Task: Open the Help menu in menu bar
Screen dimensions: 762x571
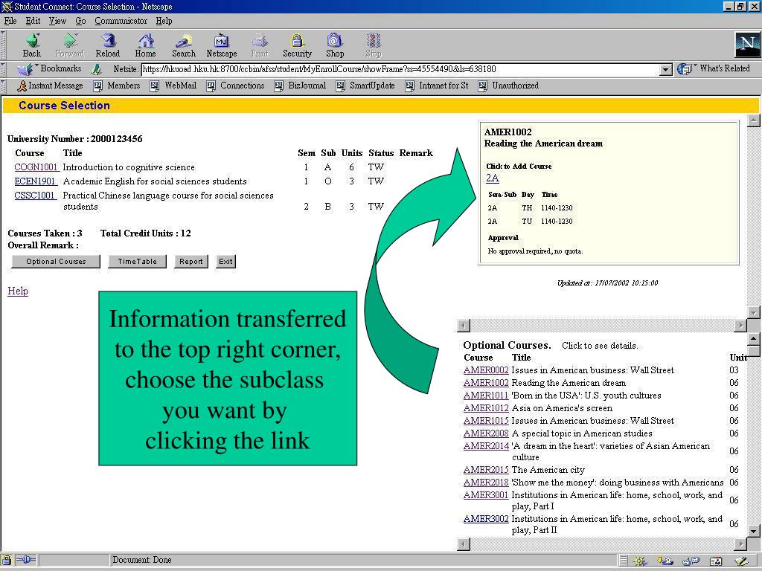Action: coord(164,21)
